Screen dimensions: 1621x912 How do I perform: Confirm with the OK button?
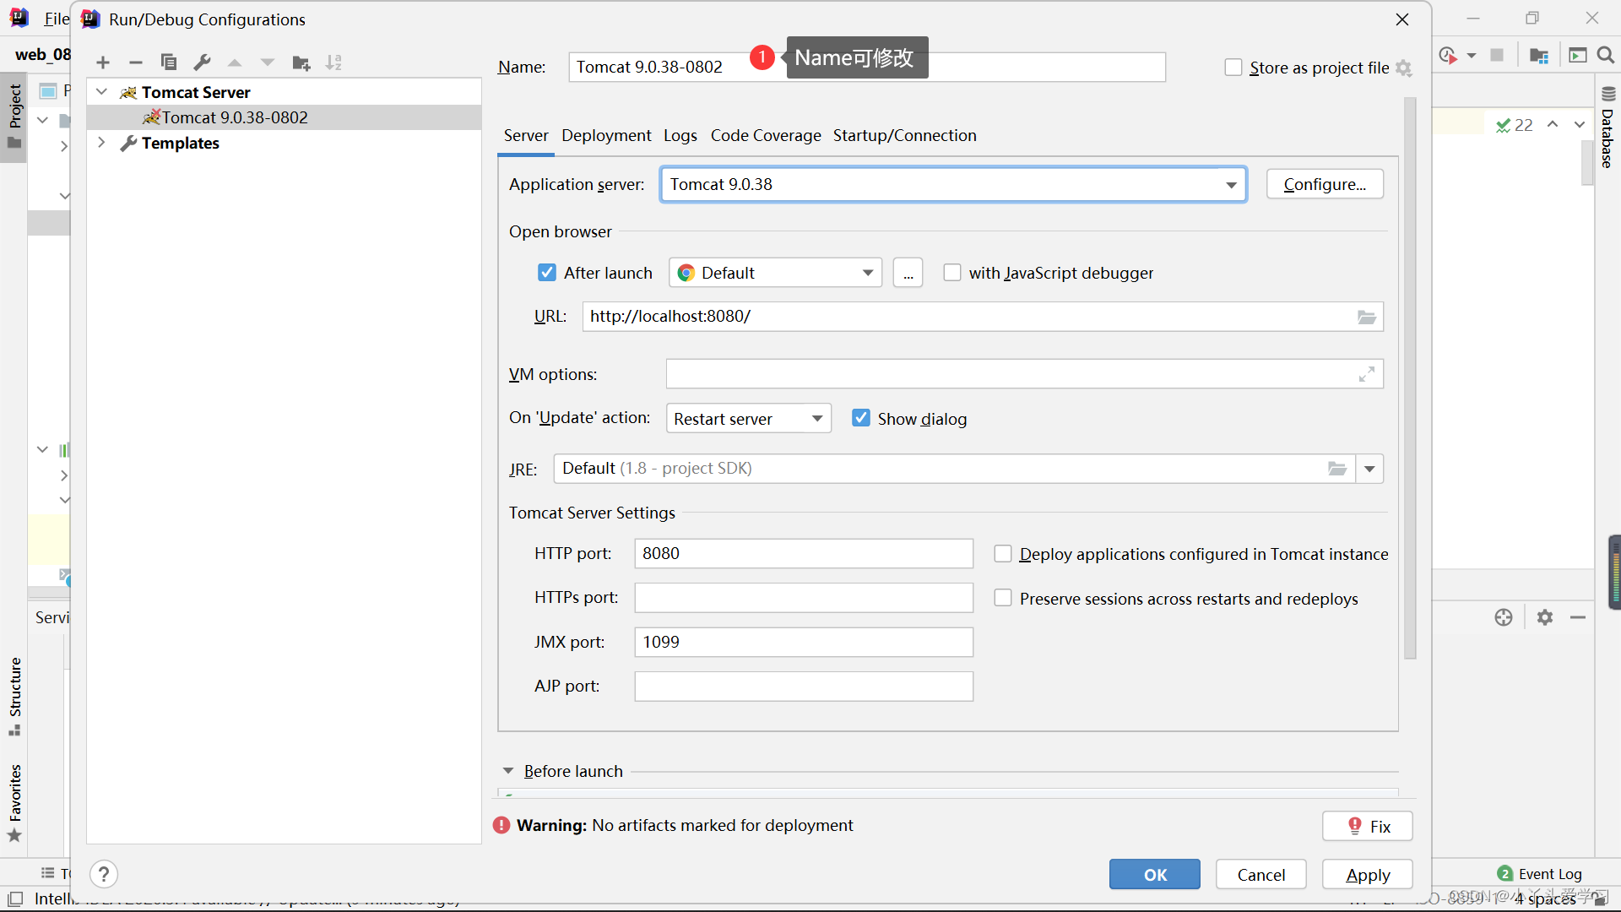tap(1155, 875)
